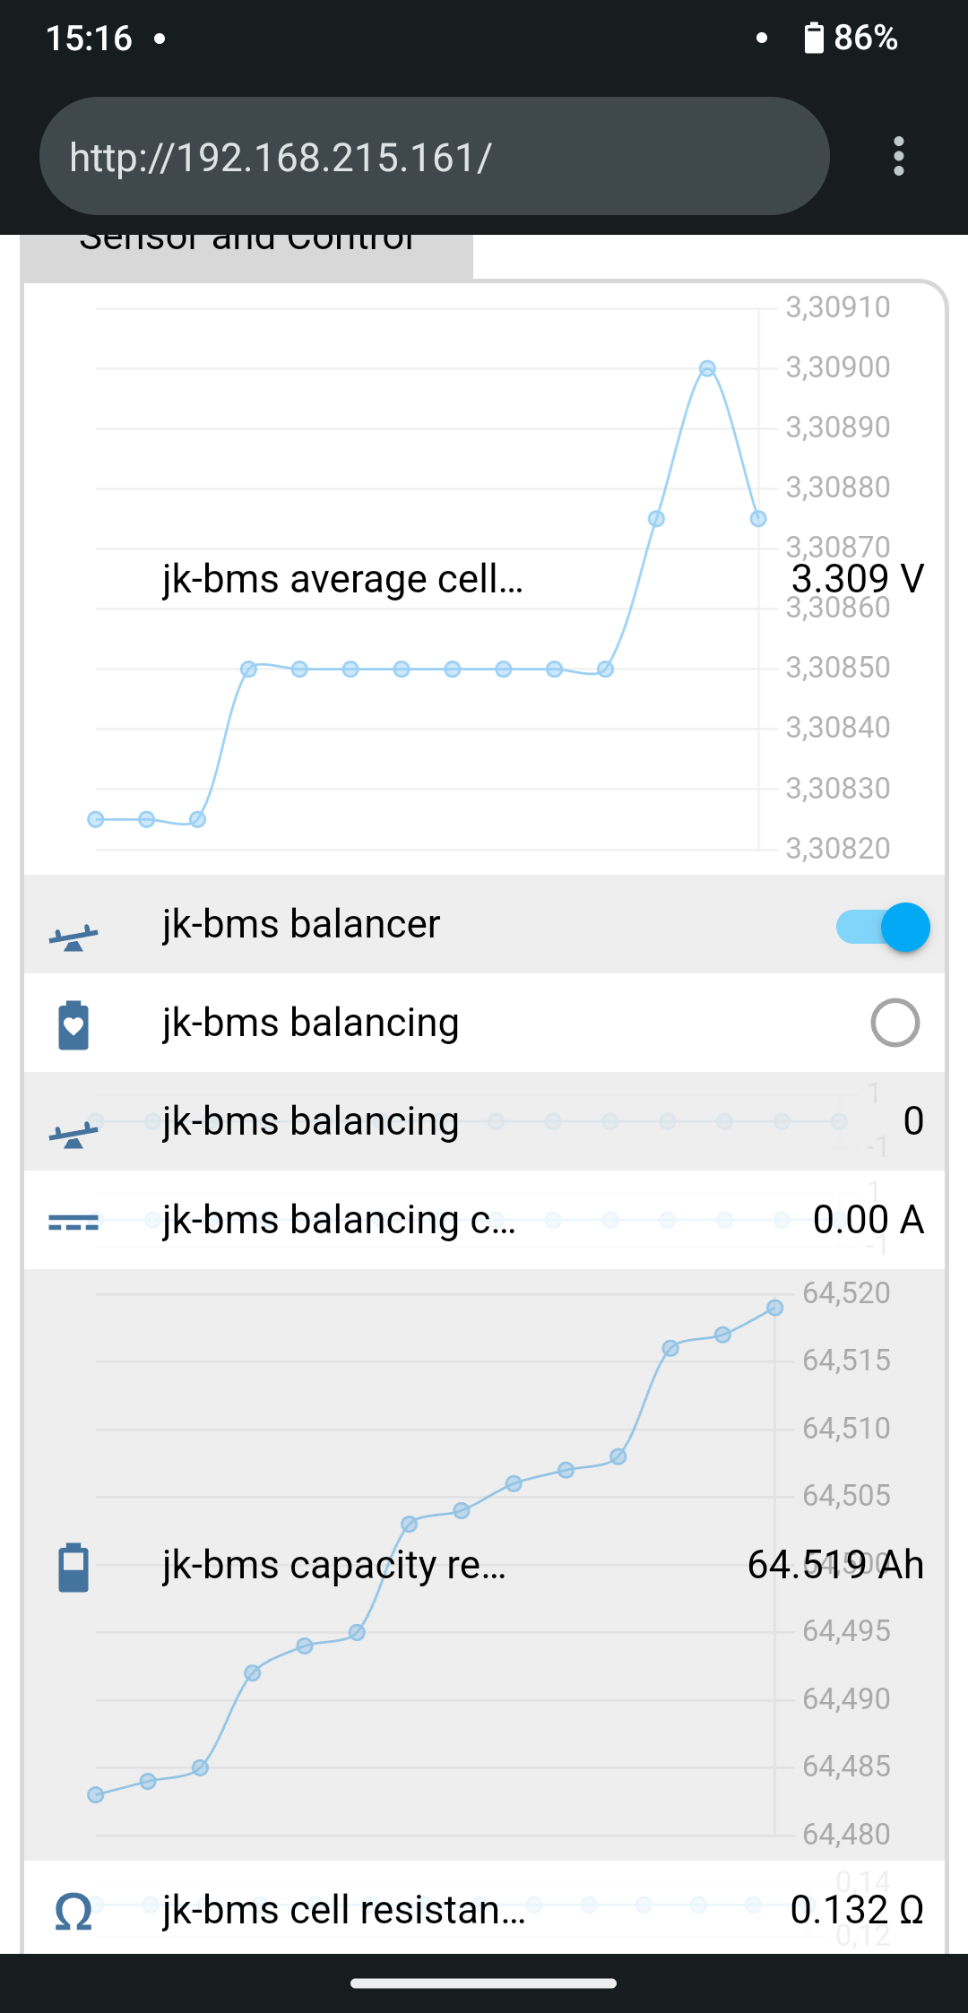
Task: Tap the phone battery status icon
Action: tap(814, 39)
